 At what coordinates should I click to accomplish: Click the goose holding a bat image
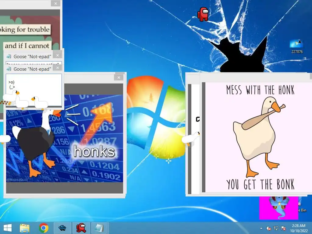[260, 137]
